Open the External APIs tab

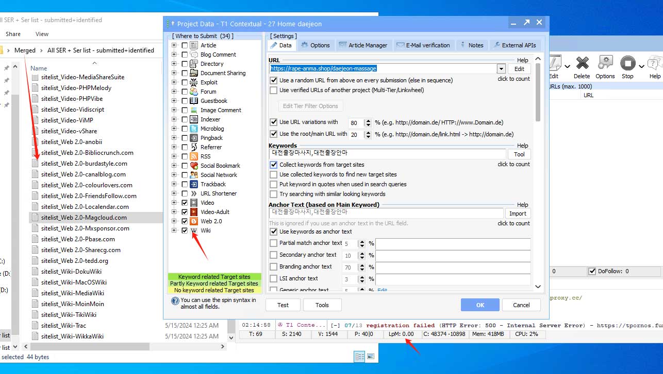pos(516,45)
